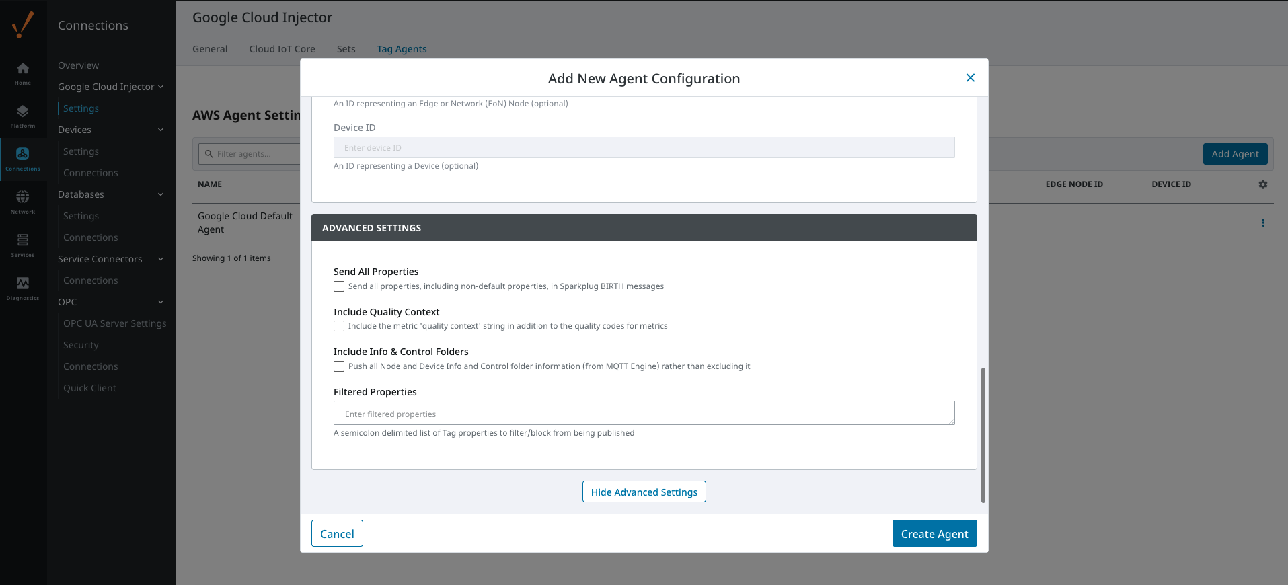Click Hide Advanced Settings button
Image resolution: width=1288 pixels, height=585 pixels.
tap(644, 492)
